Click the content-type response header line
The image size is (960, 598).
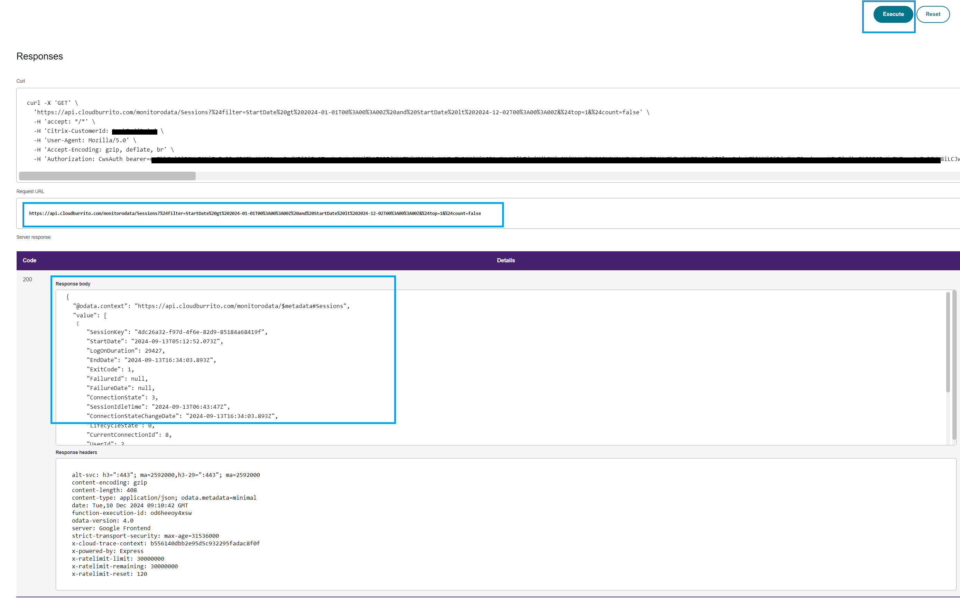pyautogui.click(x=164, y=498)
